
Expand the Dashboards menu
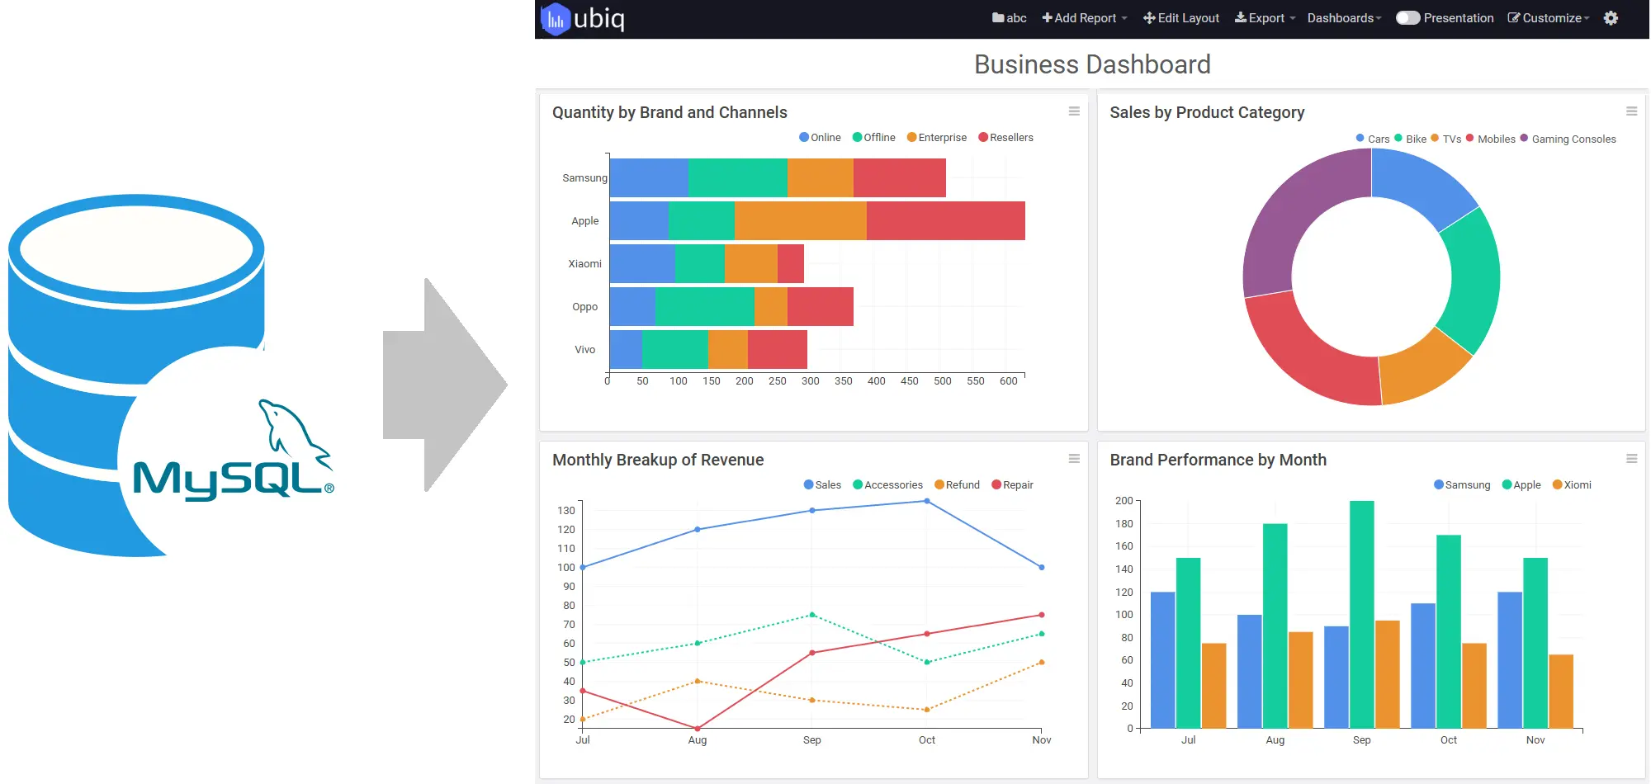1344,18
